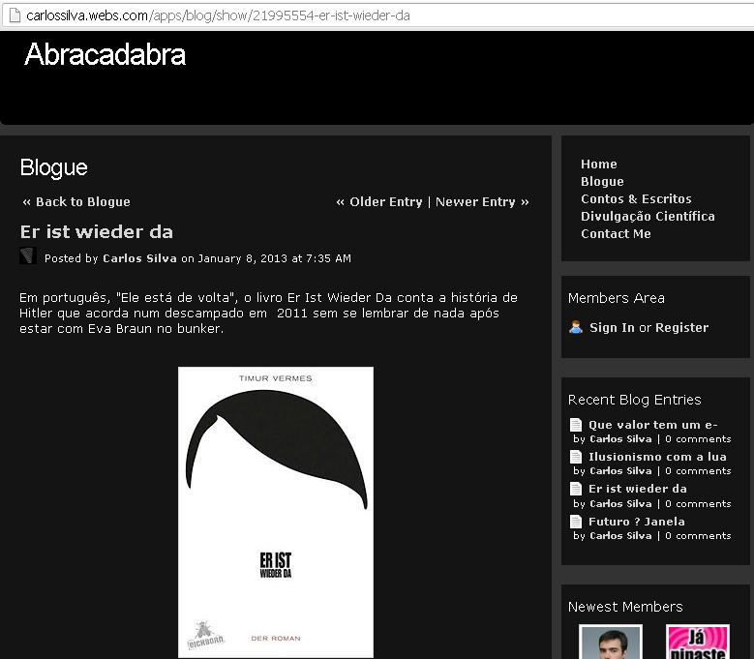The image size is (754, 659).
Task: Click document icon beside Ilusionismo com a lua
Action: (576, 457)
